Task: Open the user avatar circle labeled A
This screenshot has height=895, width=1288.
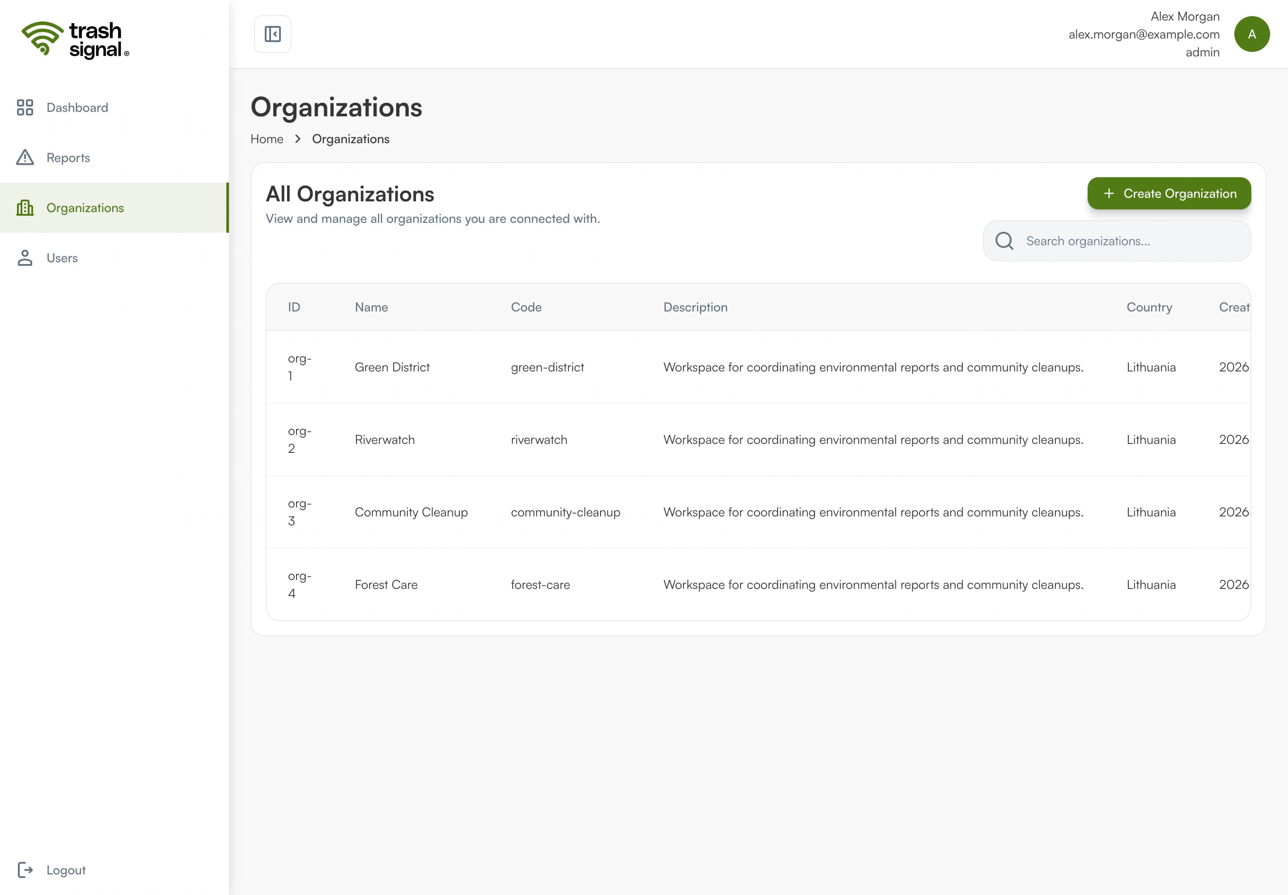Action: coord(1252,34)
